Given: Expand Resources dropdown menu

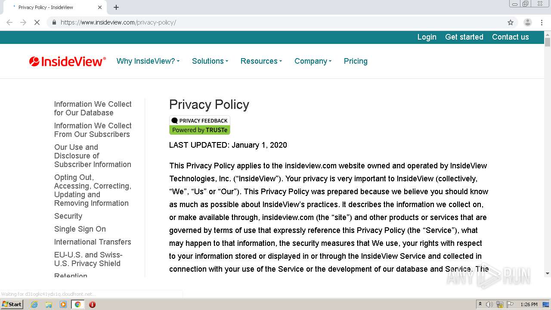Looking at the screenshot, I should point(261,61).
